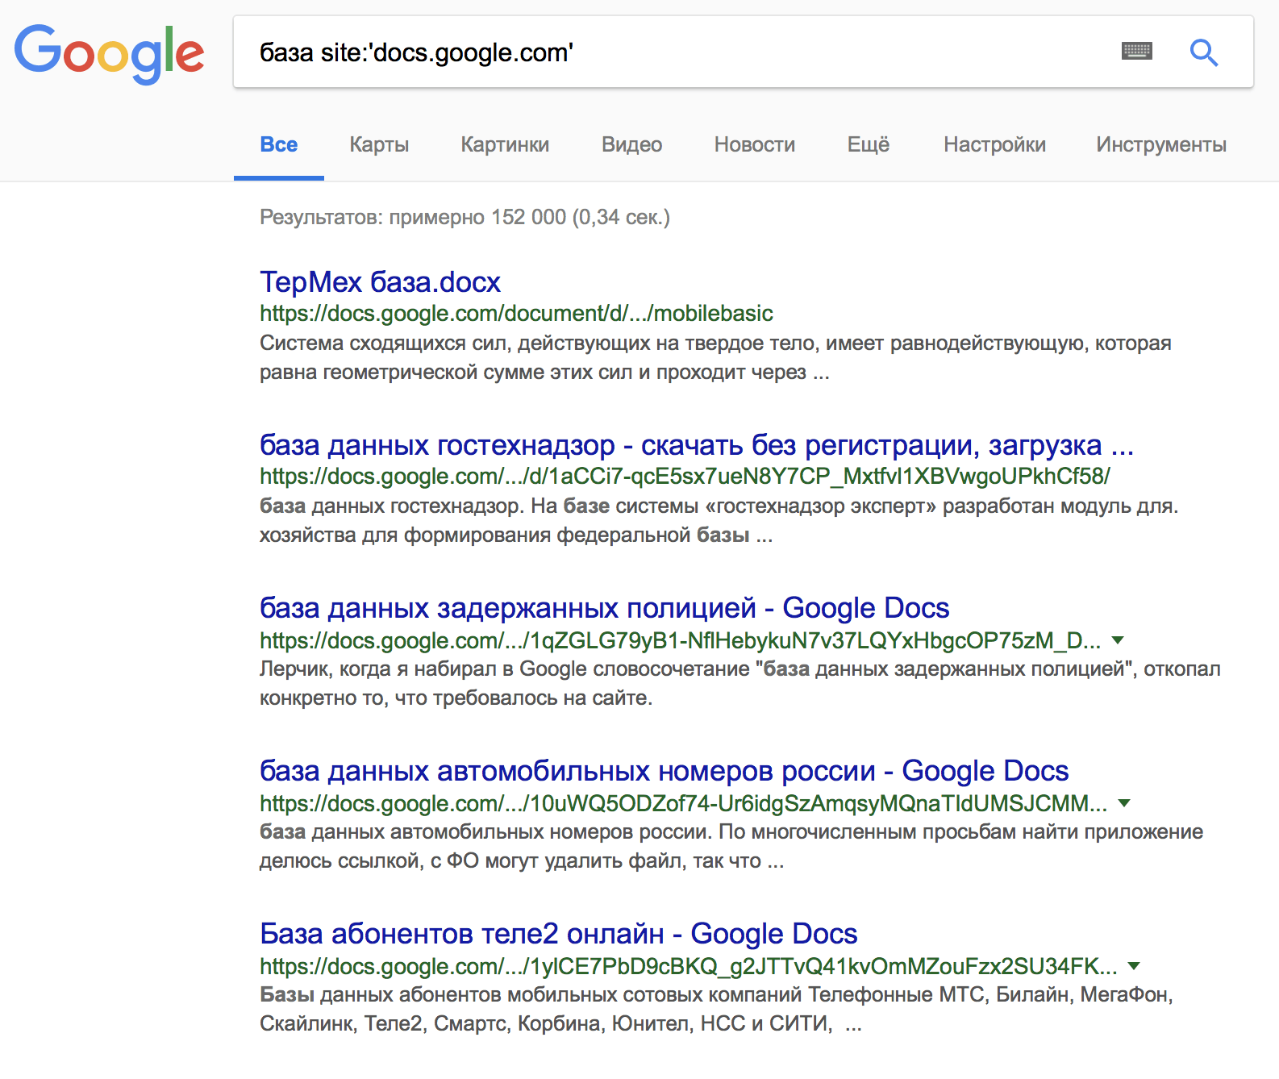Click snippet mentioning МТС, Билайн, МегаФон
This screenshot has width=1279, height=1079.
pos(716,1009)
